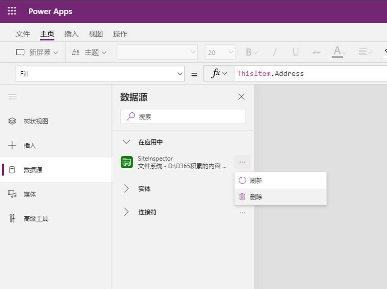Choose 删除 from the context menu
This screenshot has height=289, width=387.
[281, 197]
